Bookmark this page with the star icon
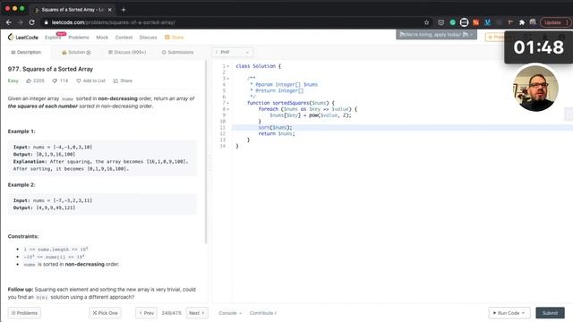The image size is (573, 322). point(426,22)
